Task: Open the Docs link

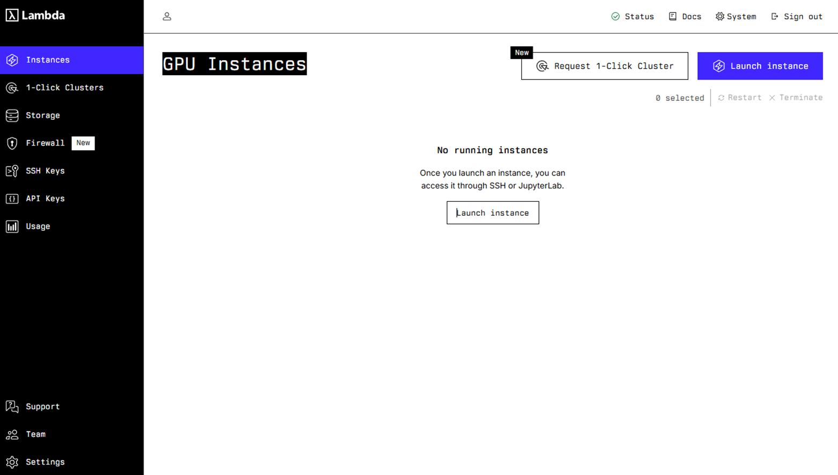Action: [685, 17]
